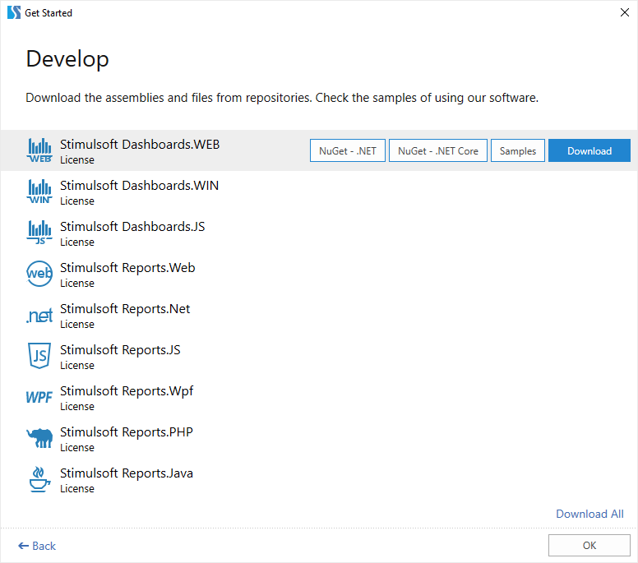The image size is (638, 563).
Task: Click the Stimulsoft Dashboards.WEB icon
Action: coord(39,150)
